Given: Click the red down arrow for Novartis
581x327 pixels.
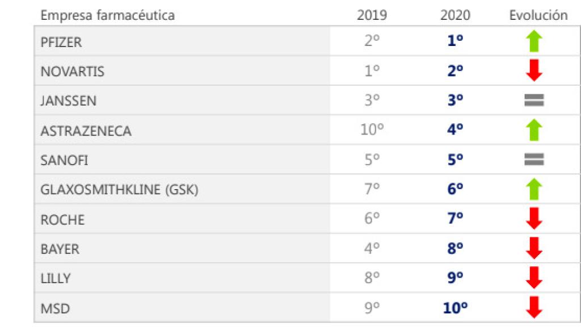Looking at the screenshot, I should pos(534,71).
